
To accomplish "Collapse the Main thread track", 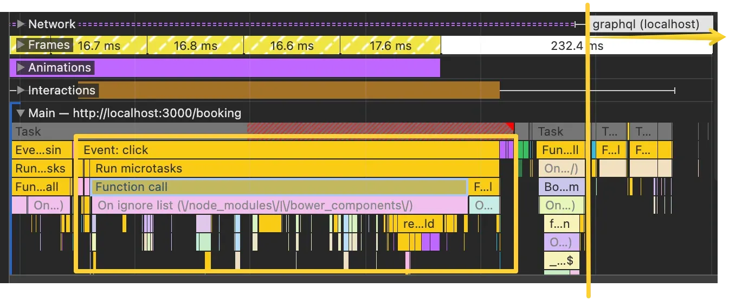I will coord(21,113).
